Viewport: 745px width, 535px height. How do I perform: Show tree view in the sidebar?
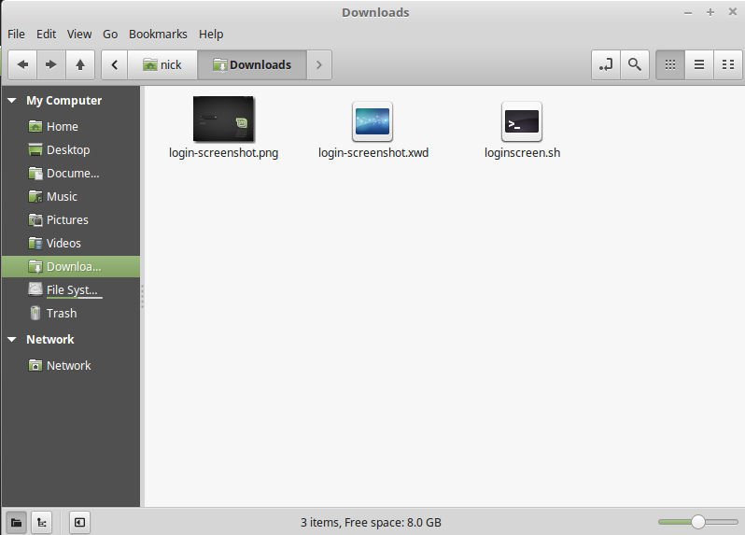click(42, 523)
